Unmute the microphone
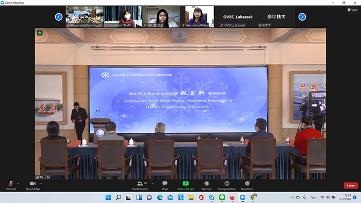The image size is (361, 203). [x=11, y=185]
